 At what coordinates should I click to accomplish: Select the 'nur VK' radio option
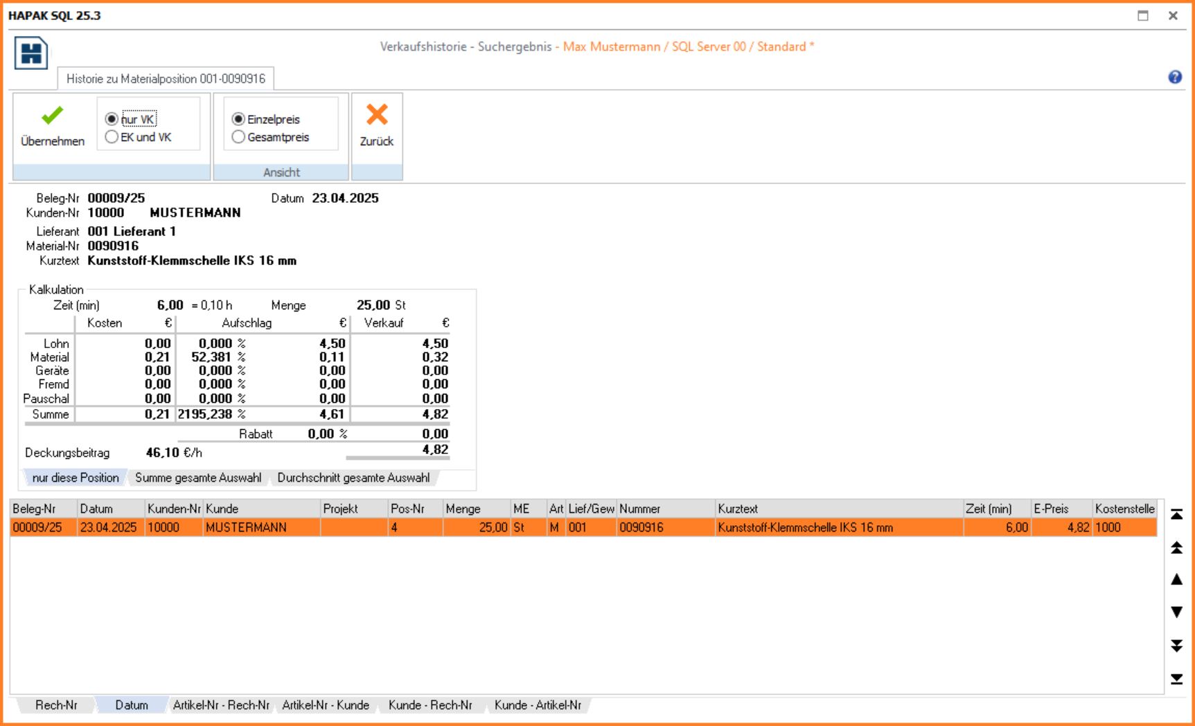pos(112,119)
